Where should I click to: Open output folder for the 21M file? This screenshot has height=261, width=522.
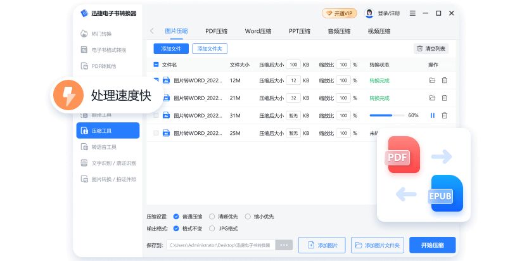(432, 98)
